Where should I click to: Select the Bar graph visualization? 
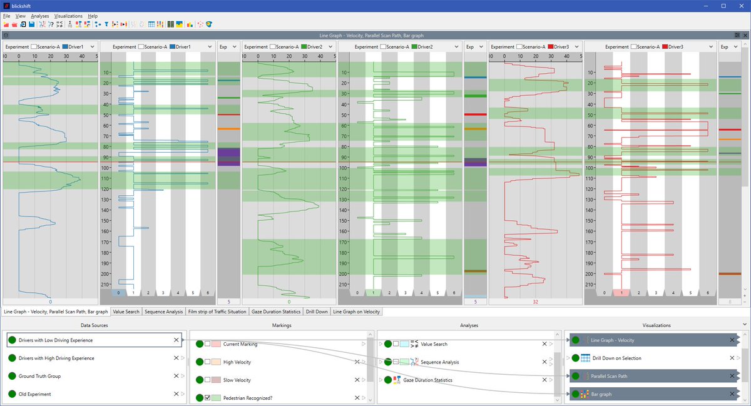click(652, 393)
